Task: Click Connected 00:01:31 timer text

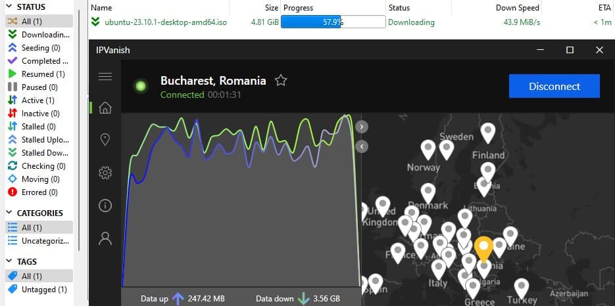Action: click(x=201, y=95)
